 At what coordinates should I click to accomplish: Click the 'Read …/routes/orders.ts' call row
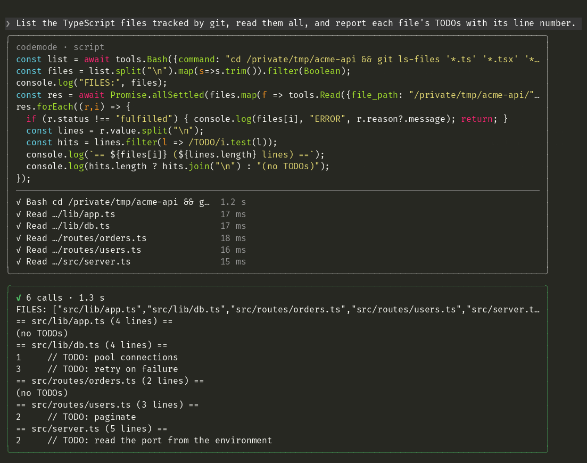click(x=131, y=238)
